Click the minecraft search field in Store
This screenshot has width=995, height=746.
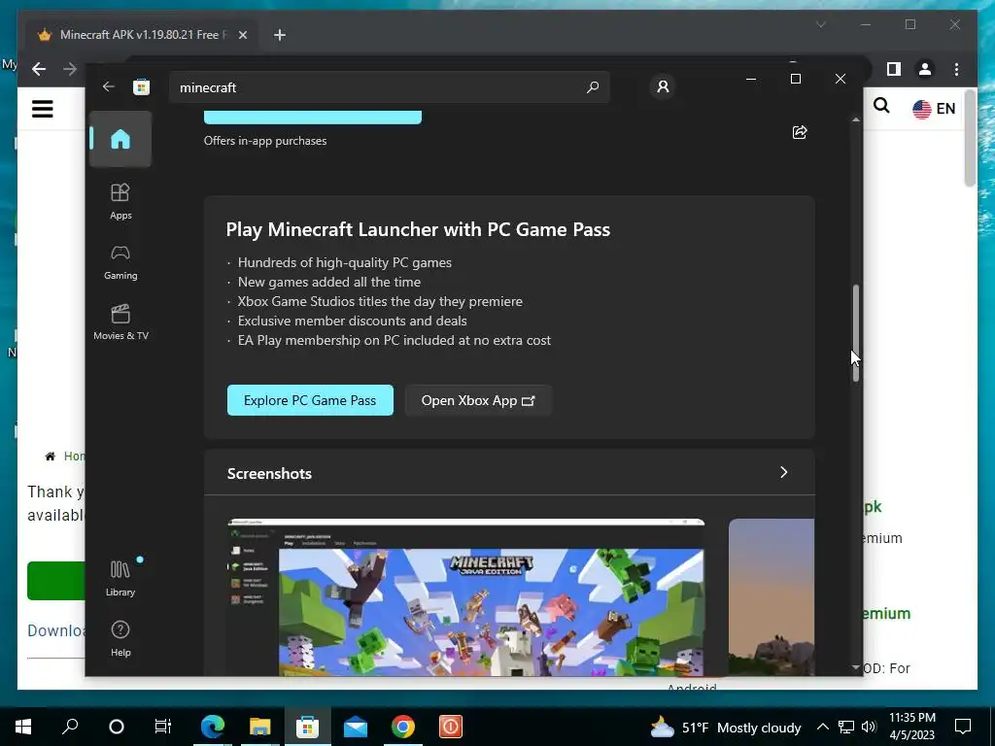[x=389, y=86]
